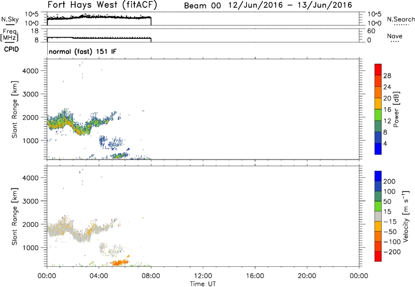Screen dimensions: 415x287
Task: Click the orange echo patch in the velocity panel
Action: [x=119, y=262]
